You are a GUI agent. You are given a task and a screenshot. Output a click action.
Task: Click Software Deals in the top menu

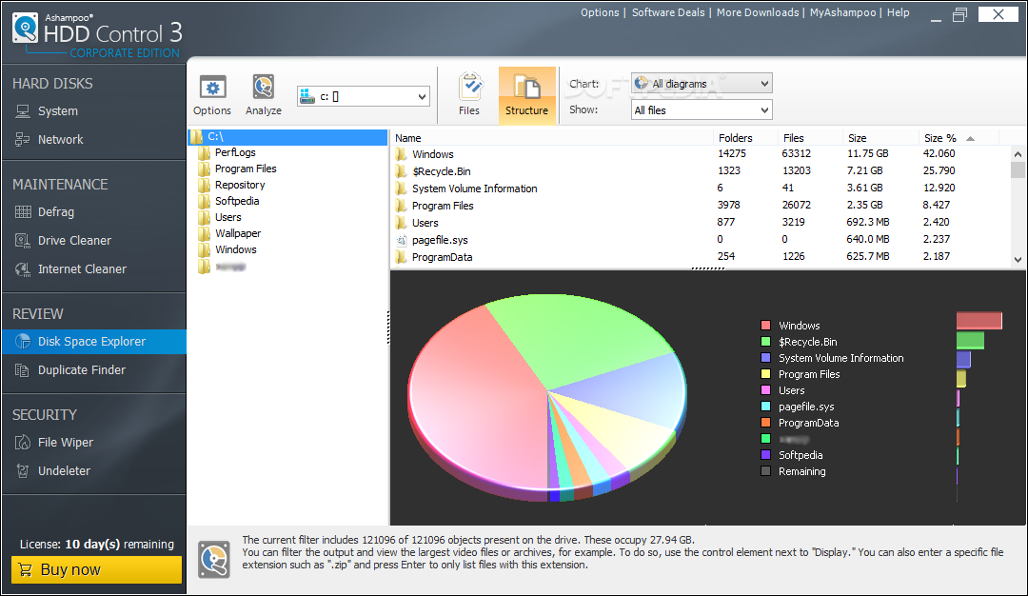(668, 12)
